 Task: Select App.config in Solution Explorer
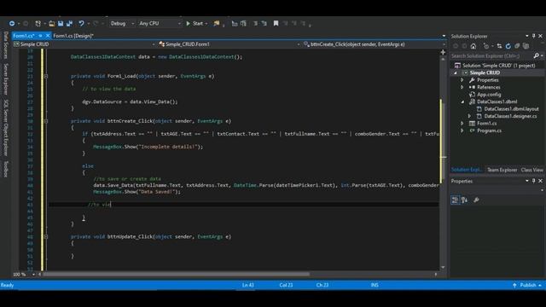pos(489,95)
